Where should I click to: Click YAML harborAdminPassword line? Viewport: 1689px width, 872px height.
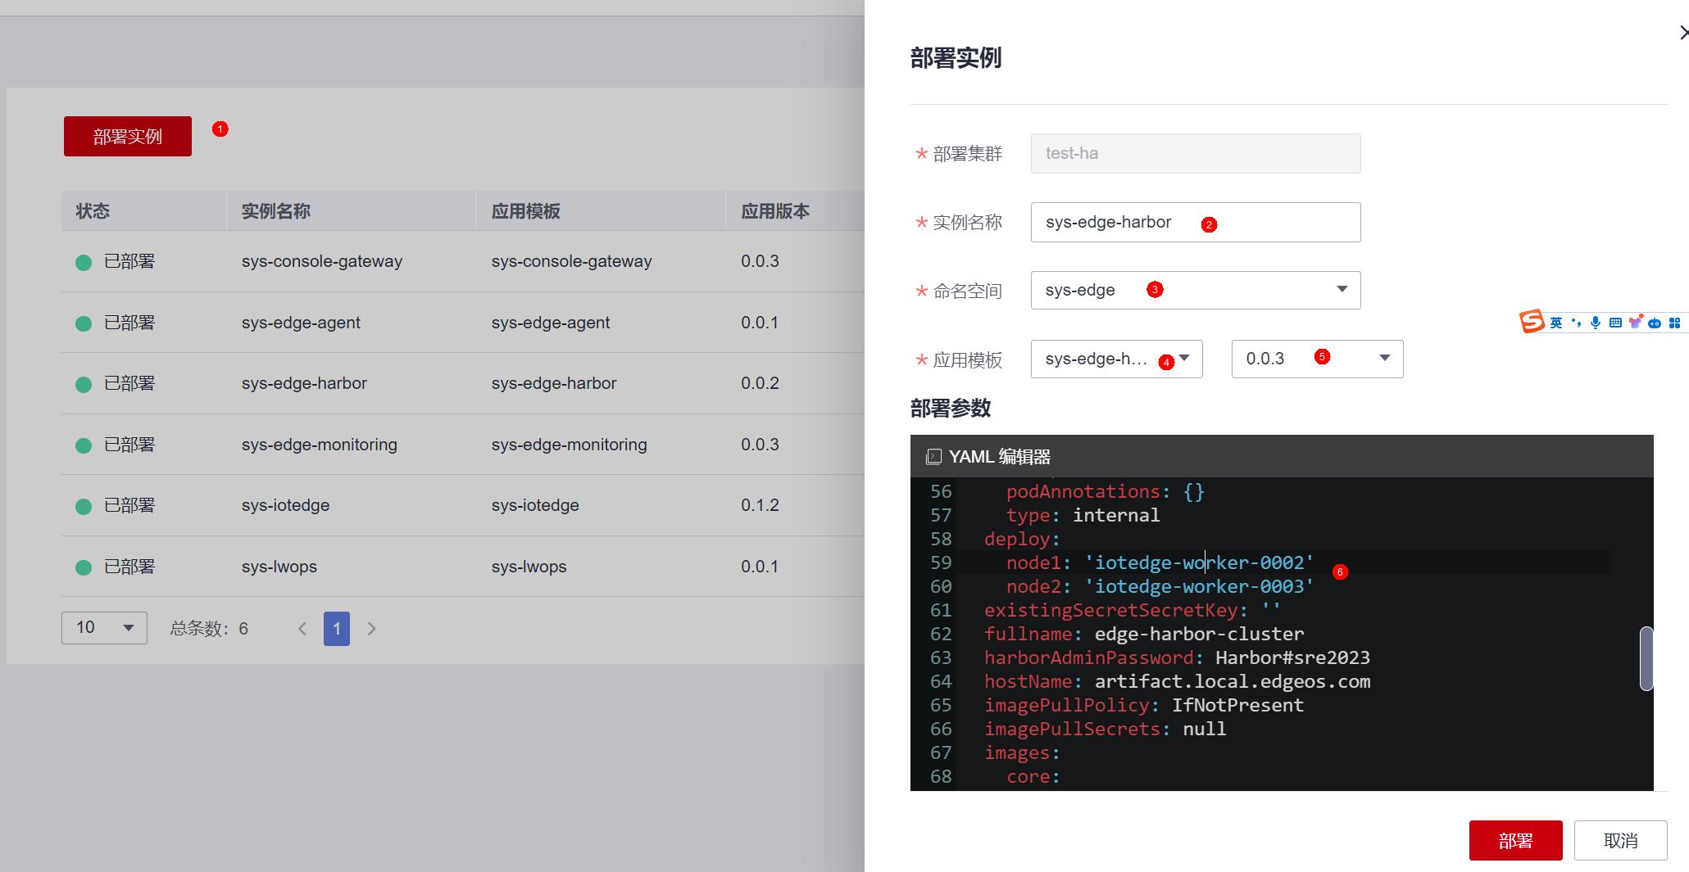coord(1177,657)
